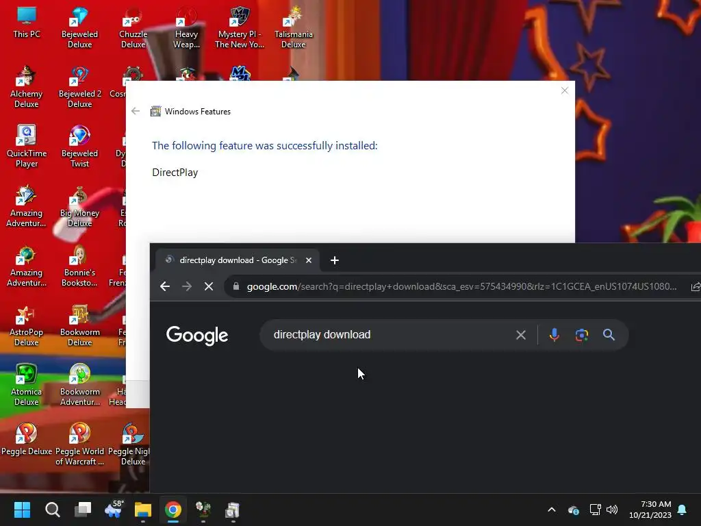701x526 pixels.
Task: Select the AstroPop Deluxe desktop shortcut
Action: (x=27, y=325)
